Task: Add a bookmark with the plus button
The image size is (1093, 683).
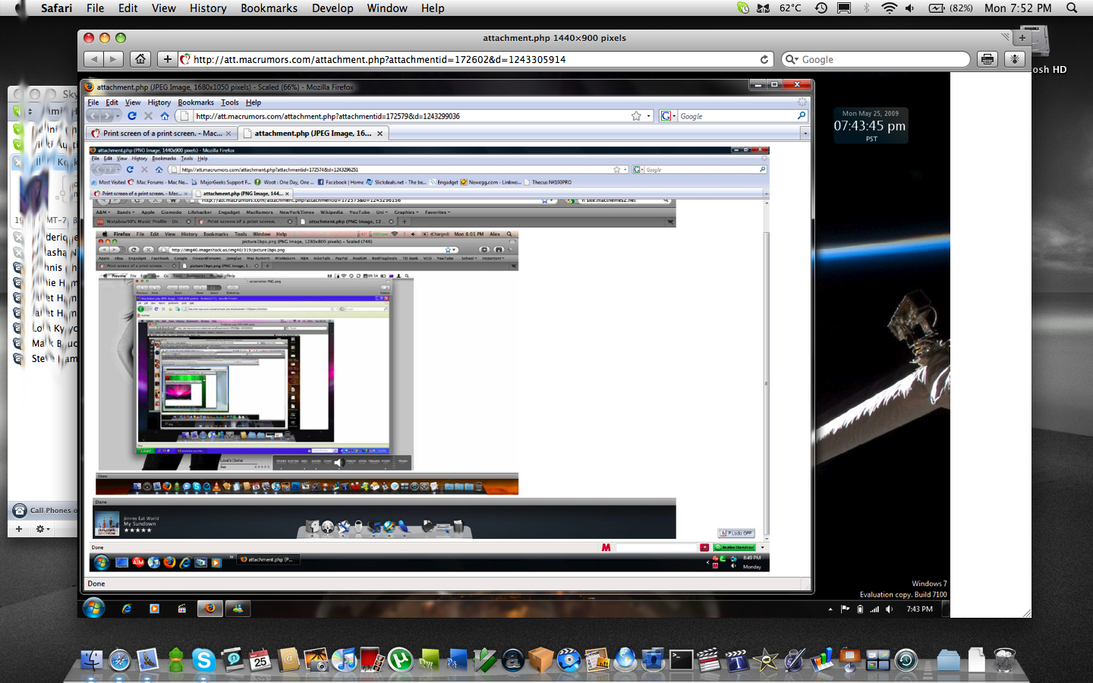Action: point(167,59)
